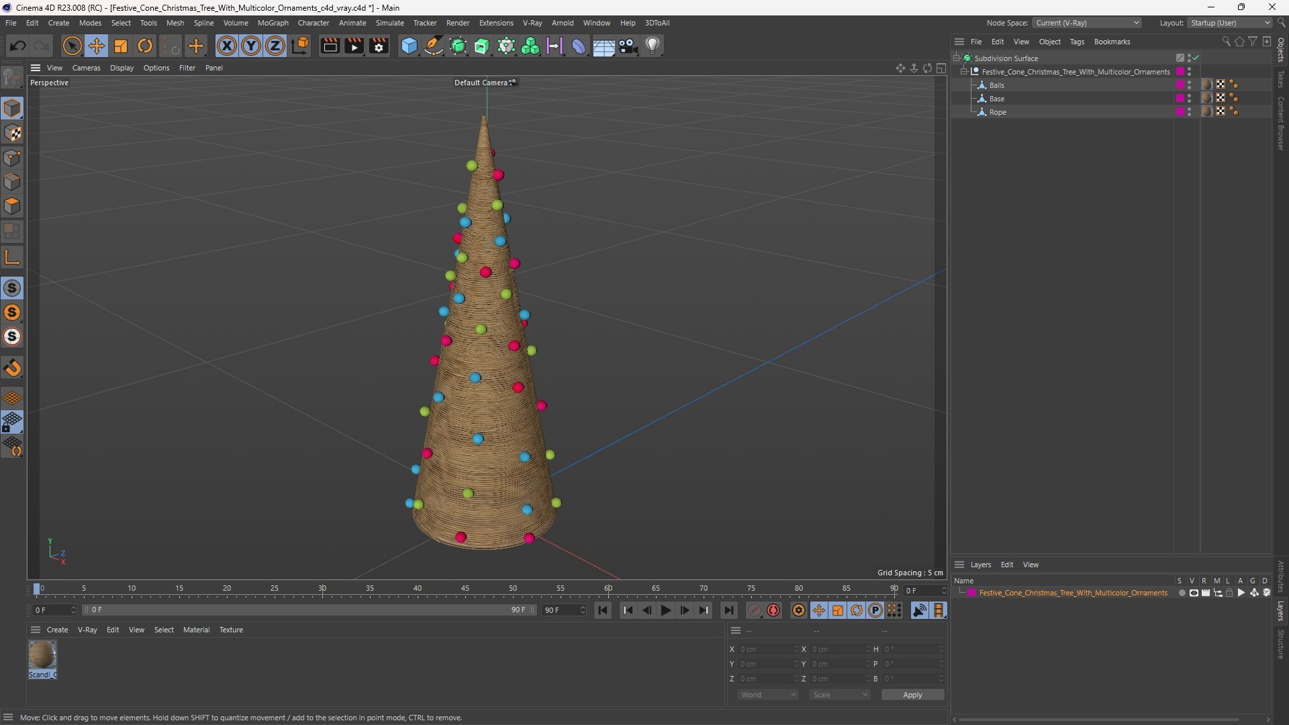
Task: Click the layer color swatch in Layers panel
Action: (971, 593)
